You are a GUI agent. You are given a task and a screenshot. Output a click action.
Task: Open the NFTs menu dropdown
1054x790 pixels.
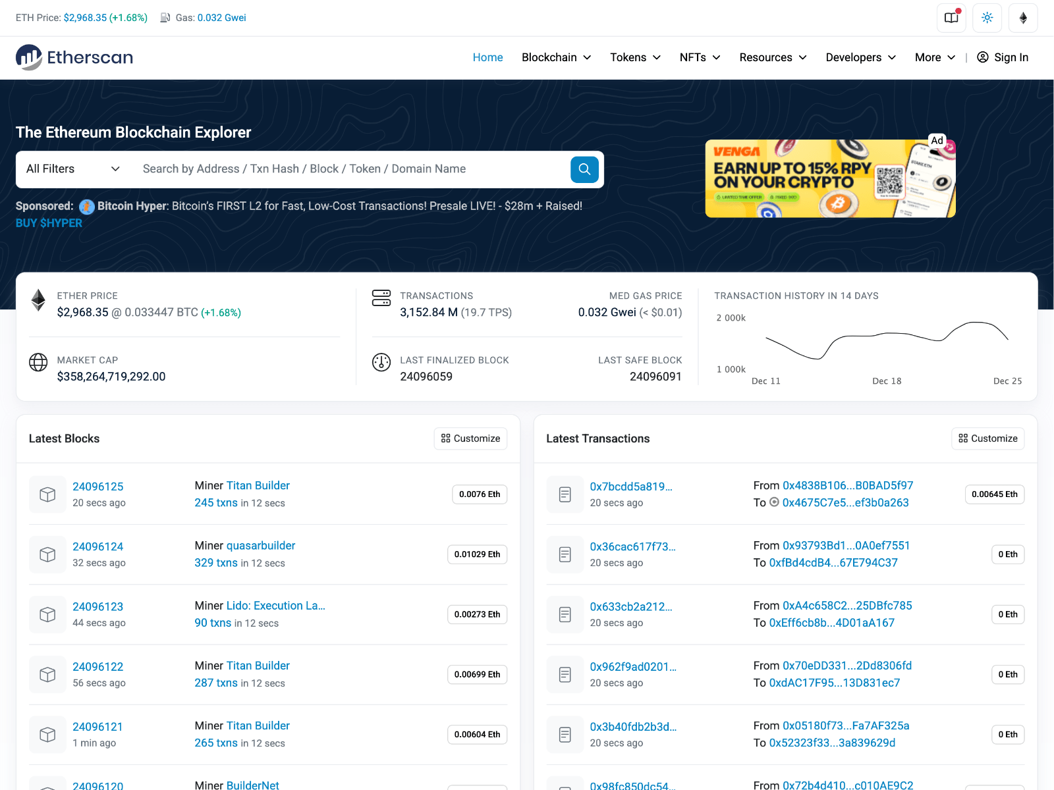click(x=700, y=57)
